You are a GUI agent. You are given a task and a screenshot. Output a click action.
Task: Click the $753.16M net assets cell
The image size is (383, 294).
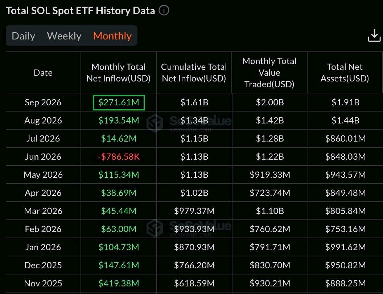345,229
